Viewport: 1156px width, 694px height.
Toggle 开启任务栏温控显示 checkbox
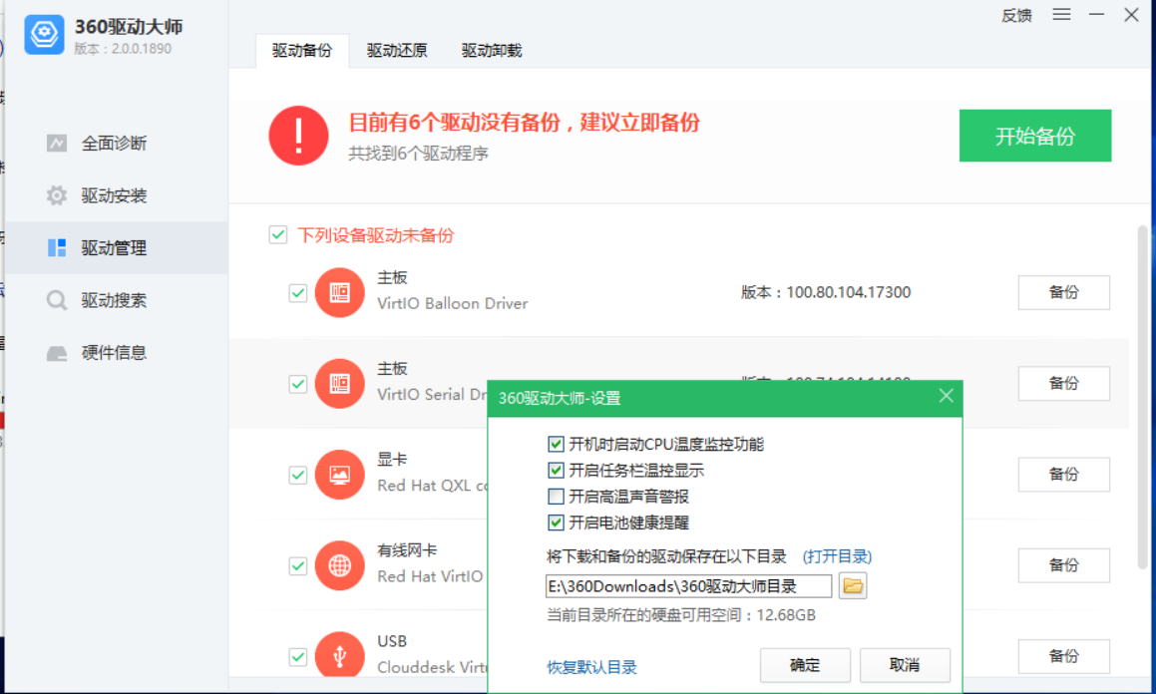pos(556,470)
